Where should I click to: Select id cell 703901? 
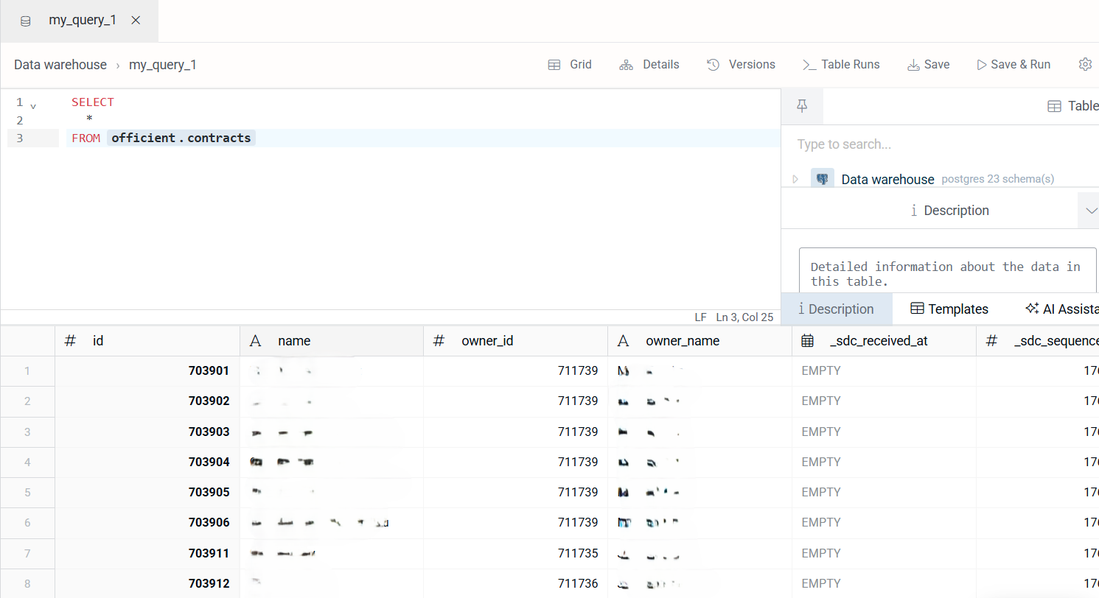pyautogui.click(x=147, y=371)
